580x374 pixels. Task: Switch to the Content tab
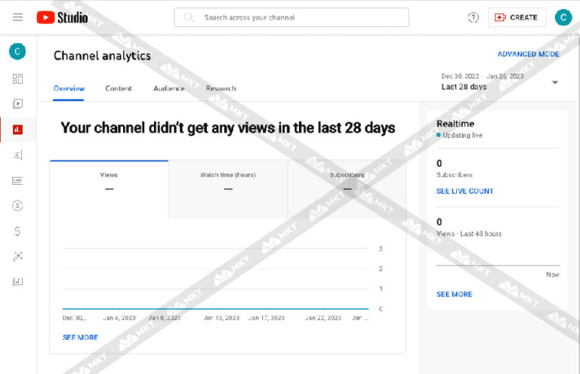point(119,88)
